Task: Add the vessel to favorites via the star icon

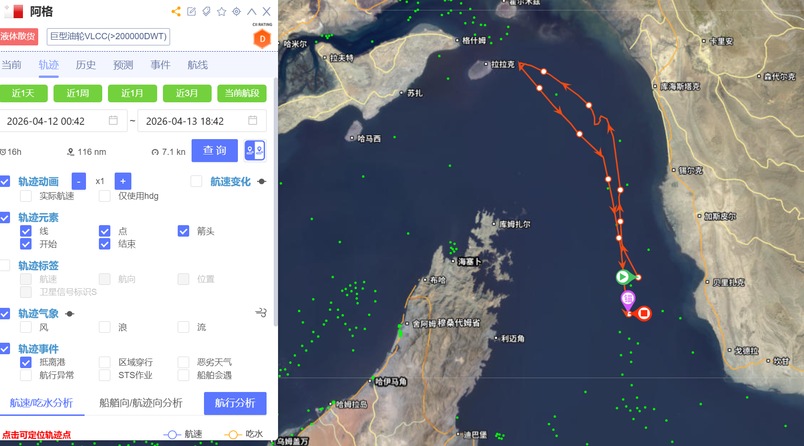Action: (221, 11)
